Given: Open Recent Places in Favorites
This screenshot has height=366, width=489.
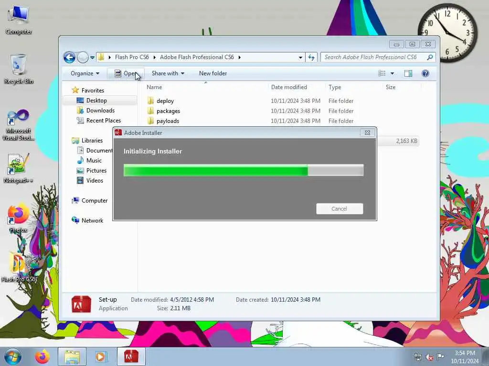Looking at the screenshot, I should click(x=104, y=121).
